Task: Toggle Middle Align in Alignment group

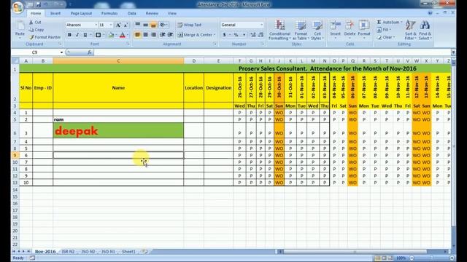Action: coord(145,25)
